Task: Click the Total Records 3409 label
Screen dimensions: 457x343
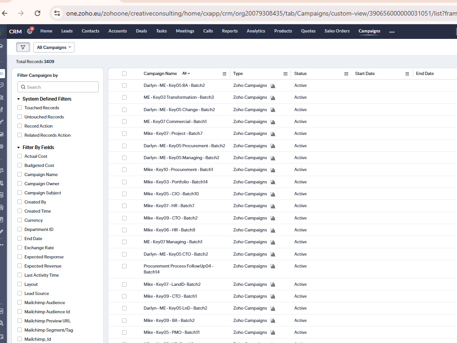Action: pyautogui.click(x=35, y=62)
